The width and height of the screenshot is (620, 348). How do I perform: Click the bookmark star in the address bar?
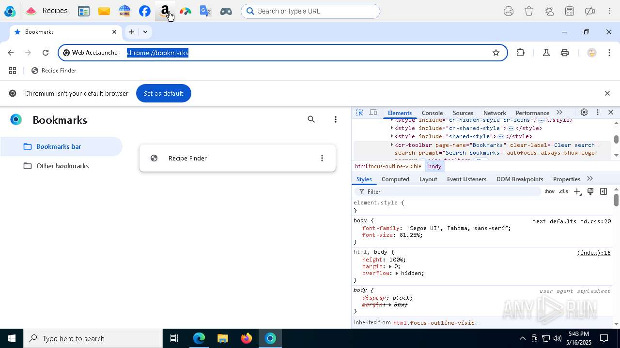click(x=496, y=53)
